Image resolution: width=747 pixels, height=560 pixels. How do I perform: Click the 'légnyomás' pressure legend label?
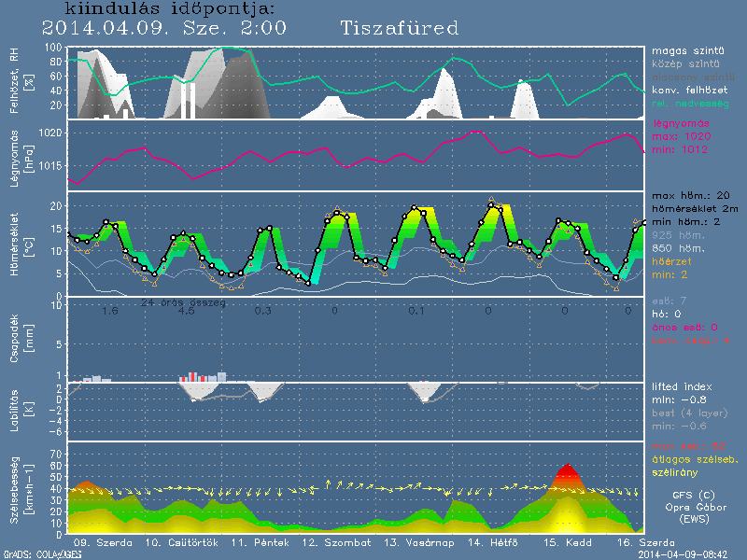(681, 123)
